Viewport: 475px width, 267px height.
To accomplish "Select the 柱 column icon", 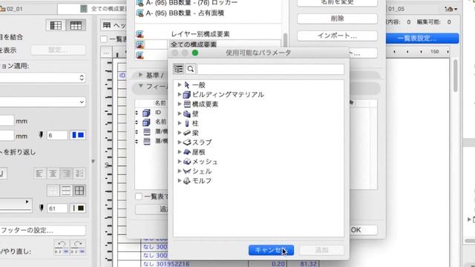I will pos(187,123).
